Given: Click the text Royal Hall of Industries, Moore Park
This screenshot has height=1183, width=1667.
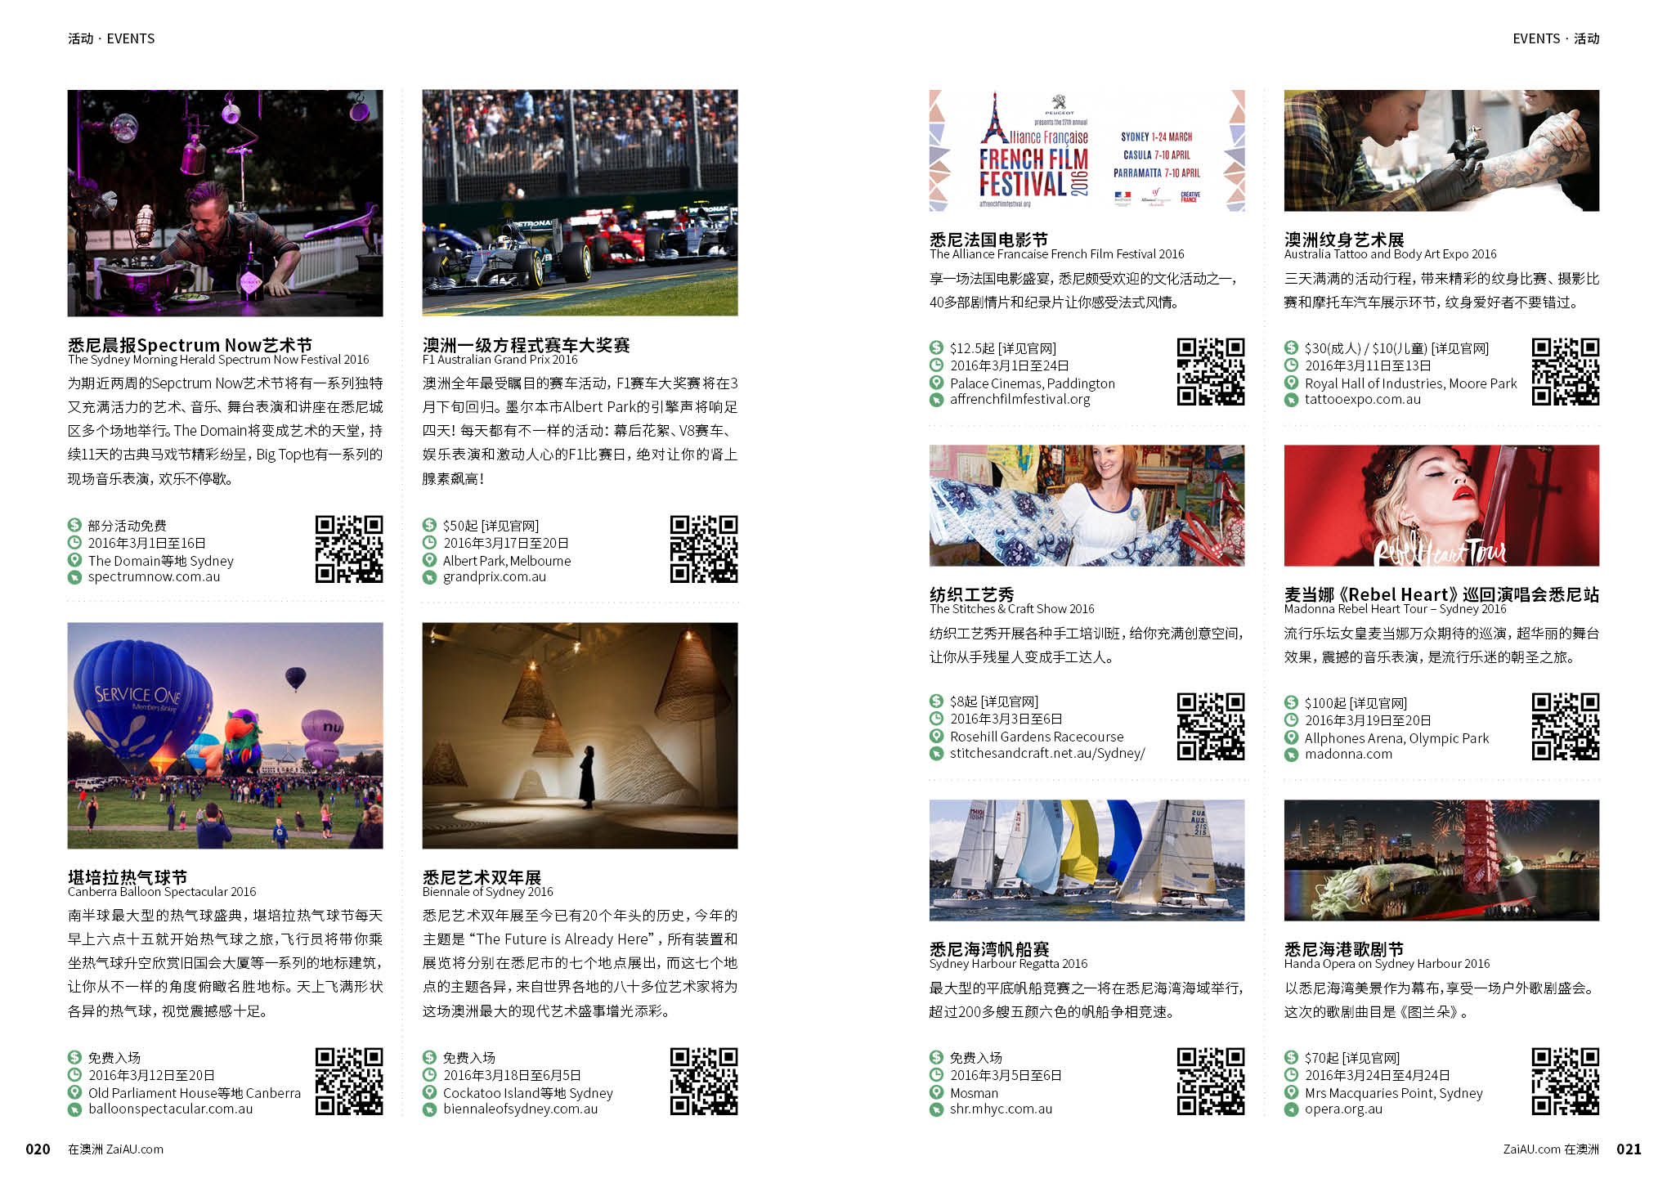Looking at the screenshot, I should pos(1410,383).
